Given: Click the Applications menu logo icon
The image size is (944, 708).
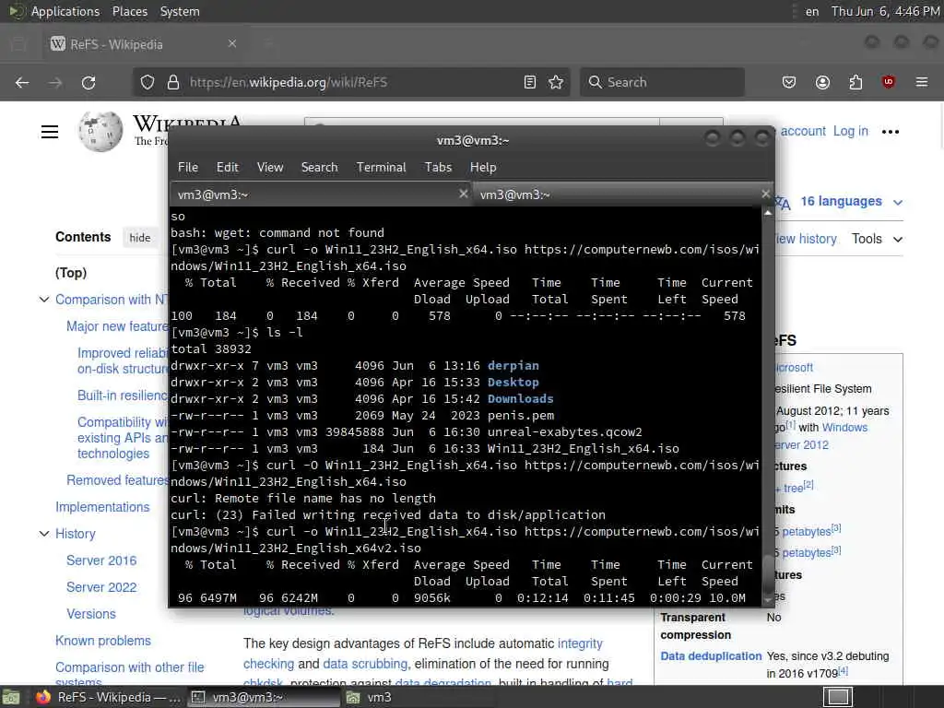Looking at the screenshot, I should 15,11.
